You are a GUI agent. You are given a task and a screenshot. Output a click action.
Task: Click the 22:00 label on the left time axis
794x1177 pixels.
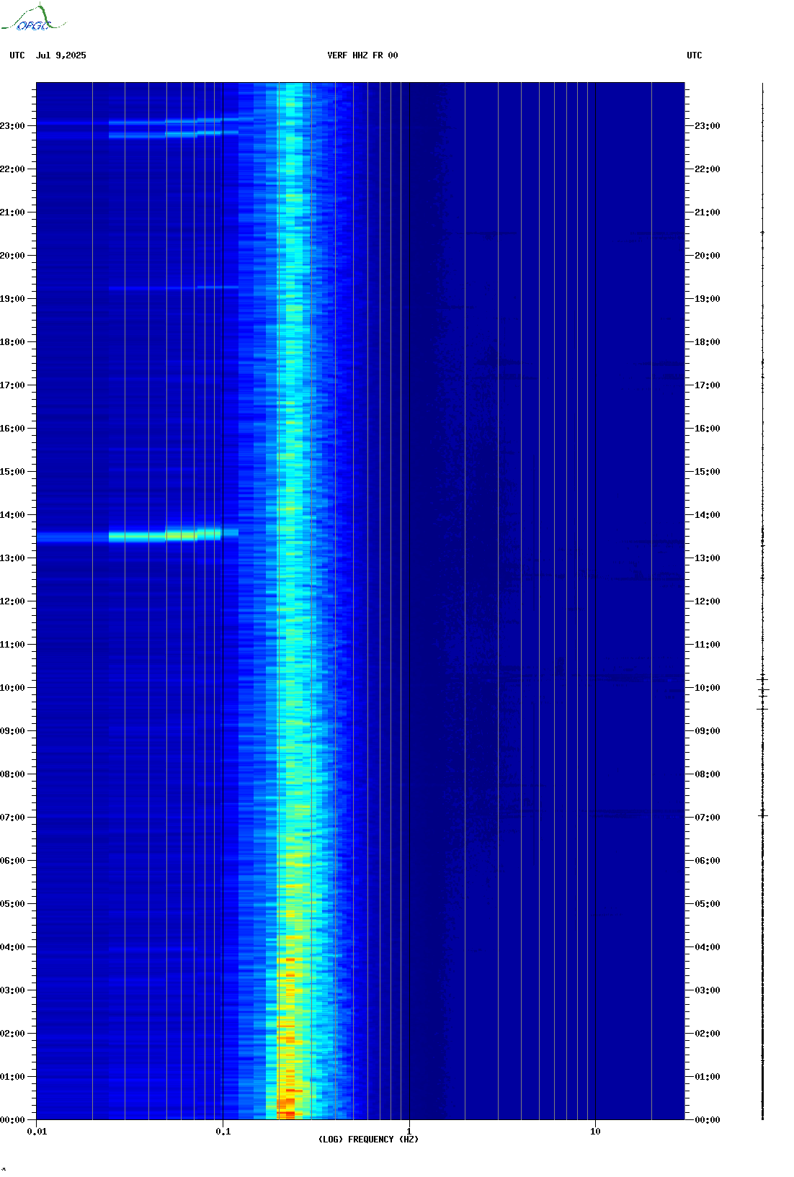click(x=12, y=169)
